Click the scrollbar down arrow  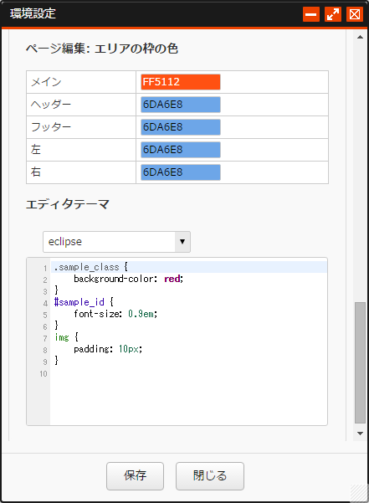click(360, 434)
